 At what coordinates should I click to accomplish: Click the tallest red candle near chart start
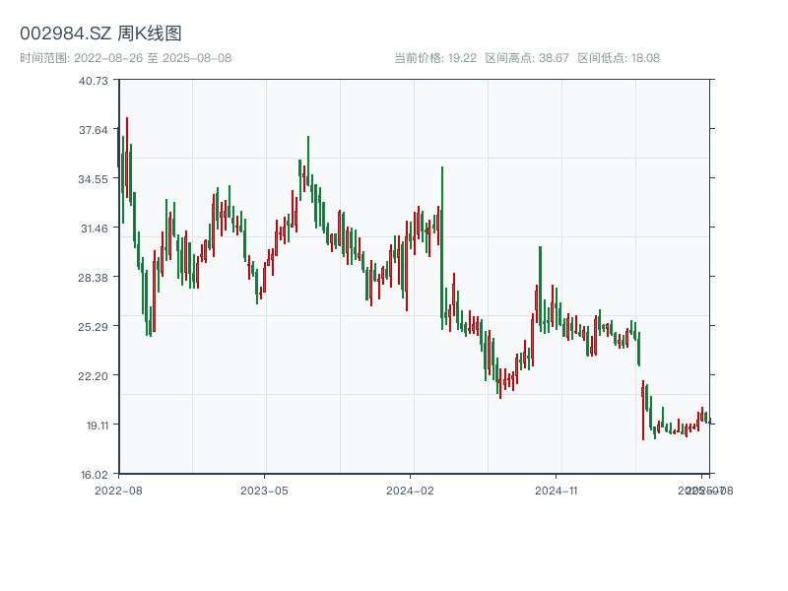pyautogui.click(x=127, y=158)
